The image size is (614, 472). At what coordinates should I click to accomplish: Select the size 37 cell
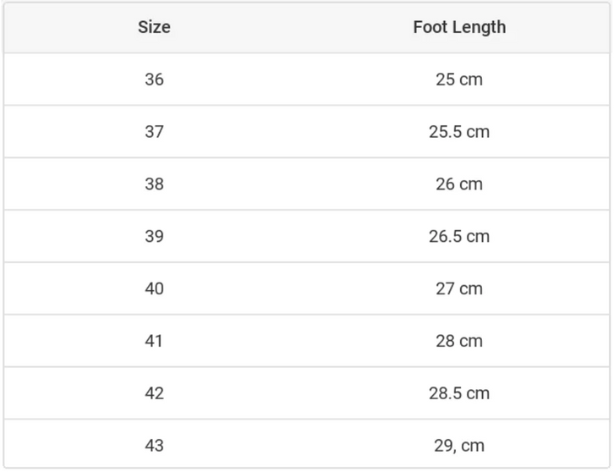(x=154, y=132)
